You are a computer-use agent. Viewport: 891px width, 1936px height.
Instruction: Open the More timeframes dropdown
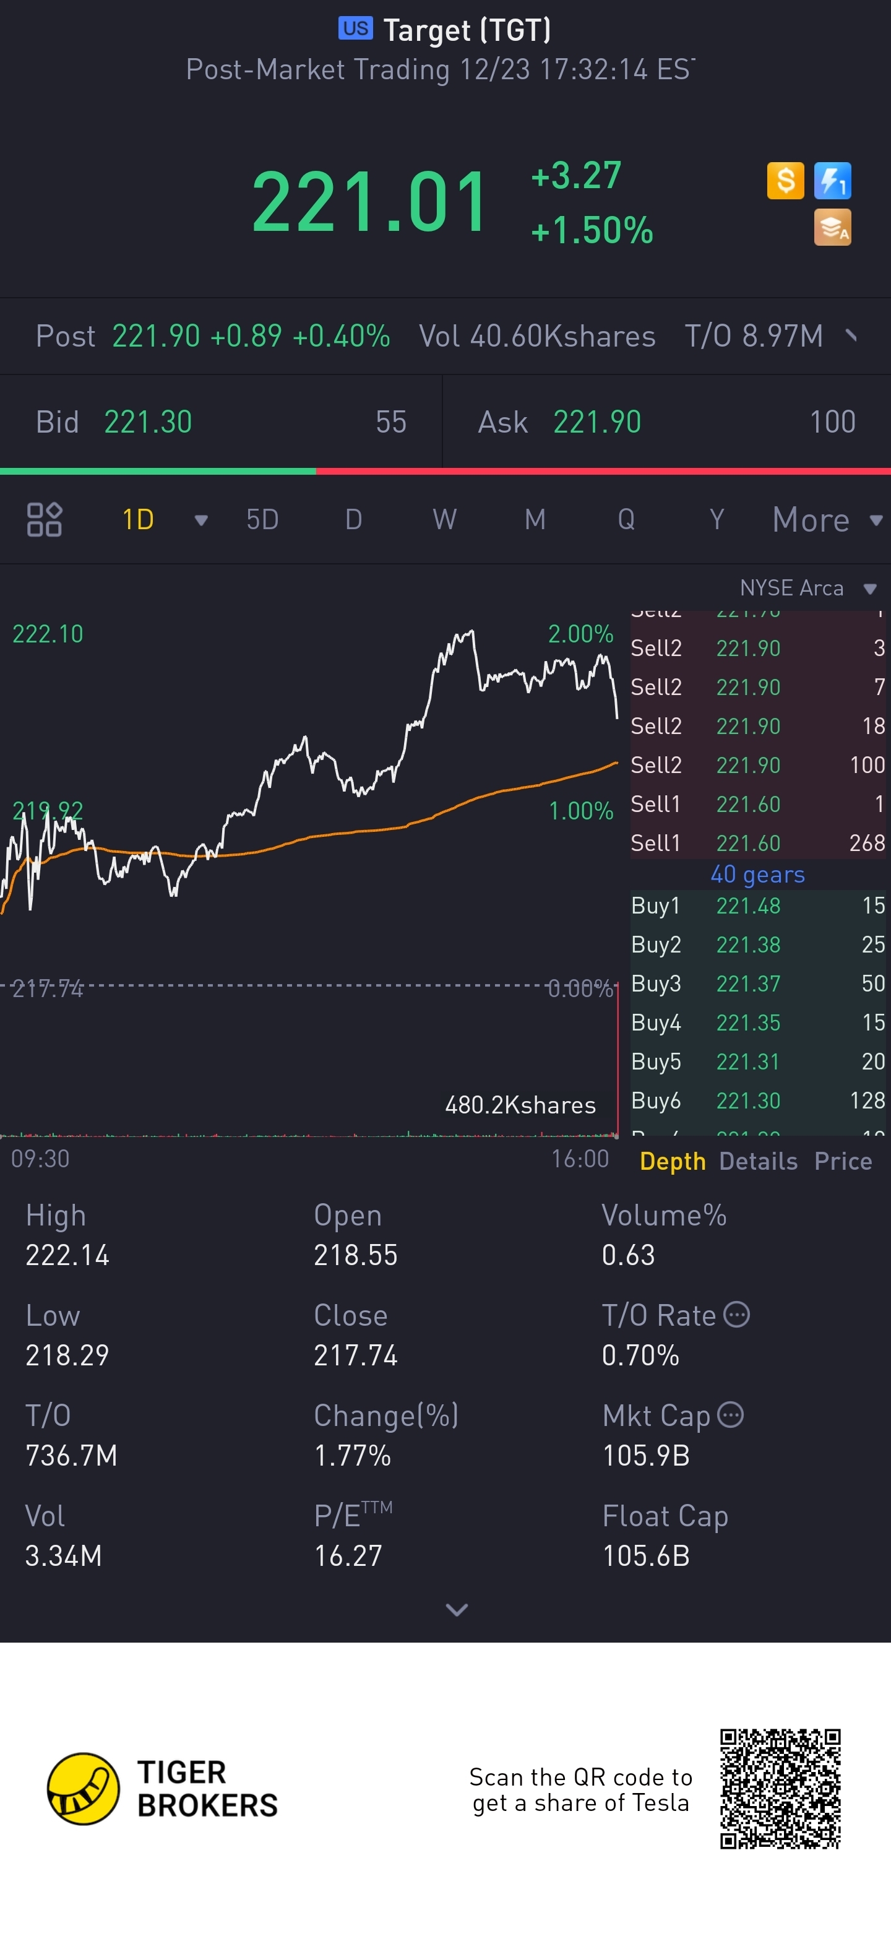click(x=827, y=519)
